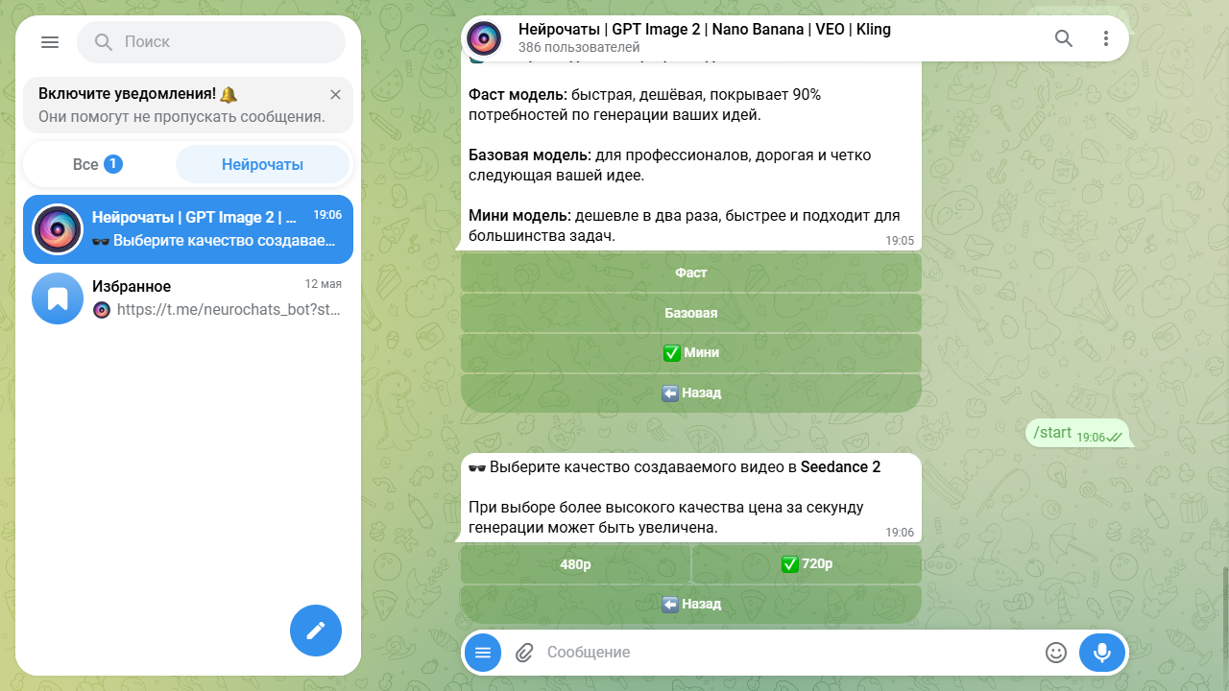Open the Избранное saved messages chat
This screenshot has width=1229, height=691.
(x=188, y=298)
